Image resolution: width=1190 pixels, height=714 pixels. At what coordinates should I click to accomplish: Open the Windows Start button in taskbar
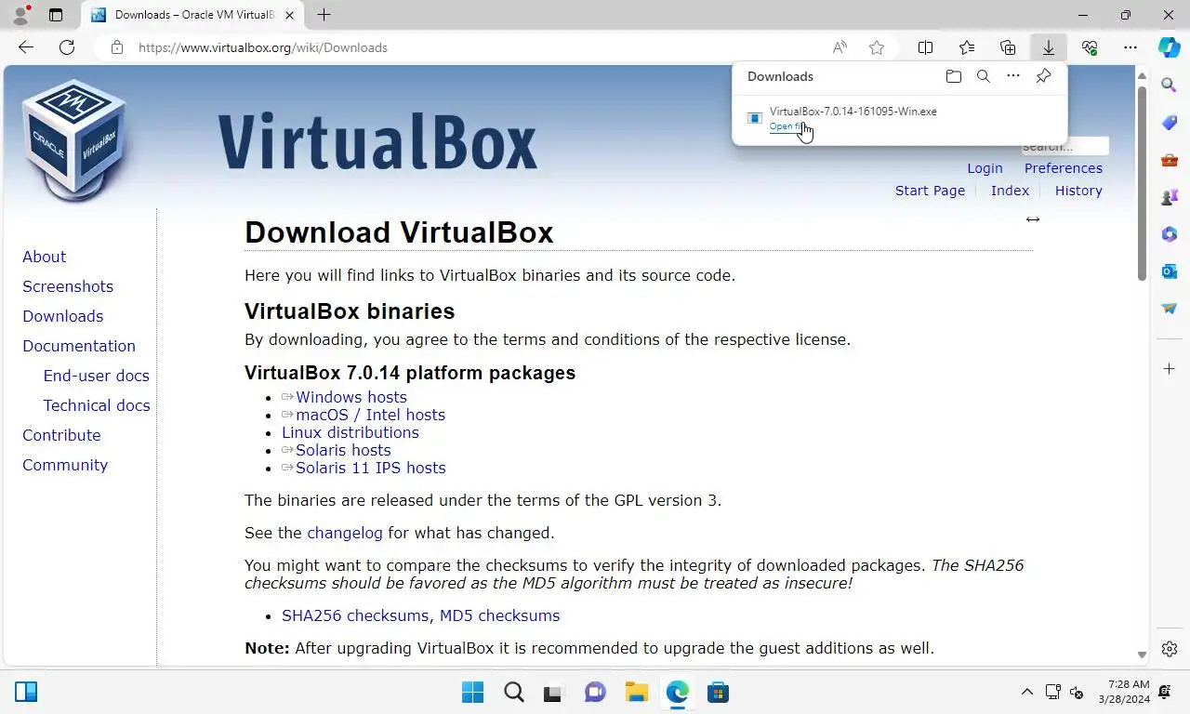tap(472, 692)
